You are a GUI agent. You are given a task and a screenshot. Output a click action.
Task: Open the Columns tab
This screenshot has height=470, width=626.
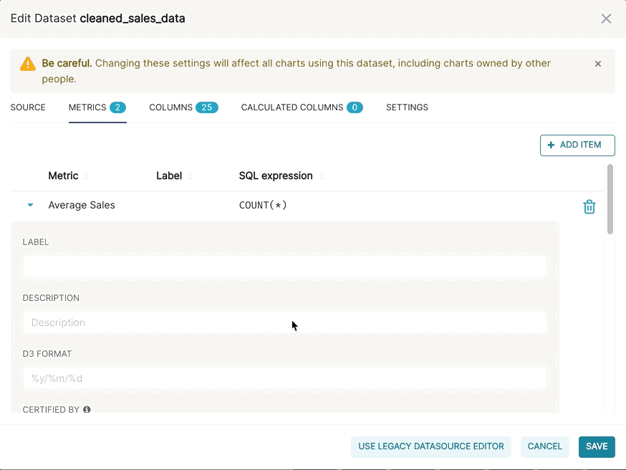[183, 107]
